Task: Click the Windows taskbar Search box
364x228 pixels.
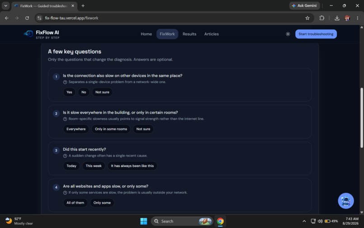Action: click(x=182, y=221)
